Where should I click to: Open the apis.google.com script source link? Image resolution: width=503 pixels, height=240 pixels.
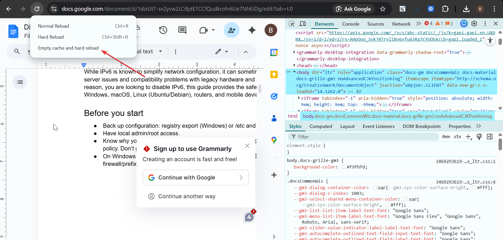click(x=395, y=36)
